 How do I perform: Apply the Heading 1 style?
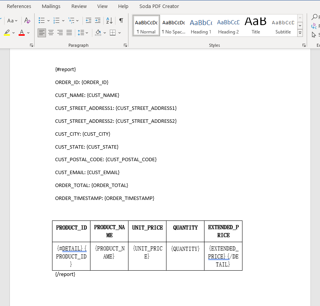tap(201, 25)
